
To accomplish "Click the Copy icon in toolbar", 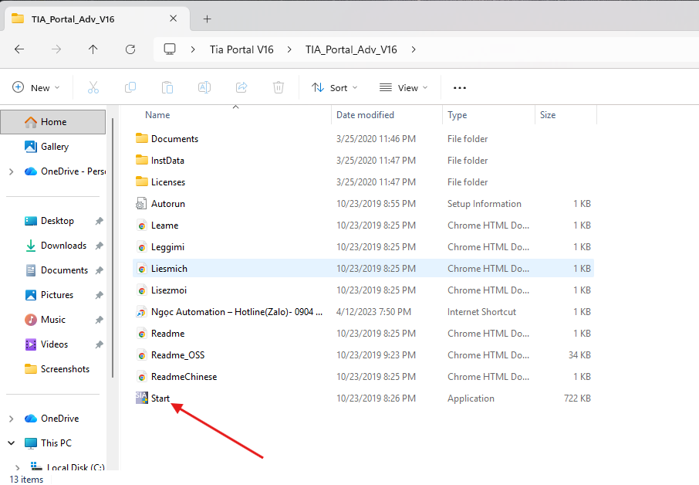I will coord(130,88).
